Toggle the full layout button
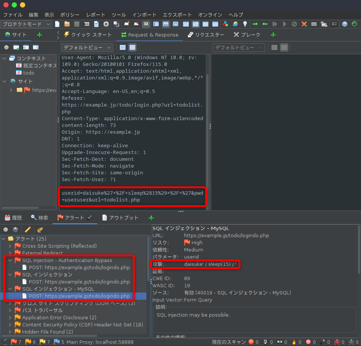The height and width of the screenshot is (346, 361). point(175,24)
